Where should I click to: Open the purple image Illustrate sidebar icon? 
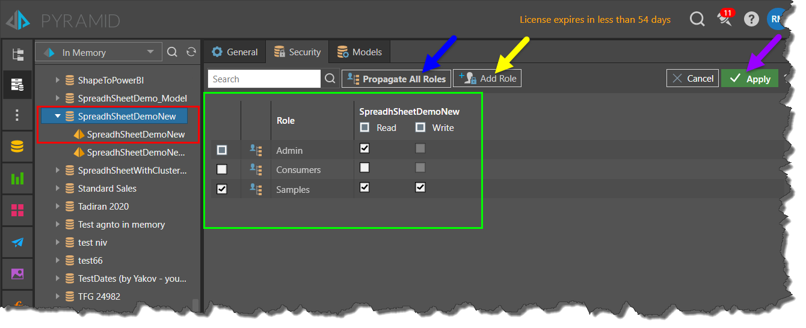tap(17, 274)
